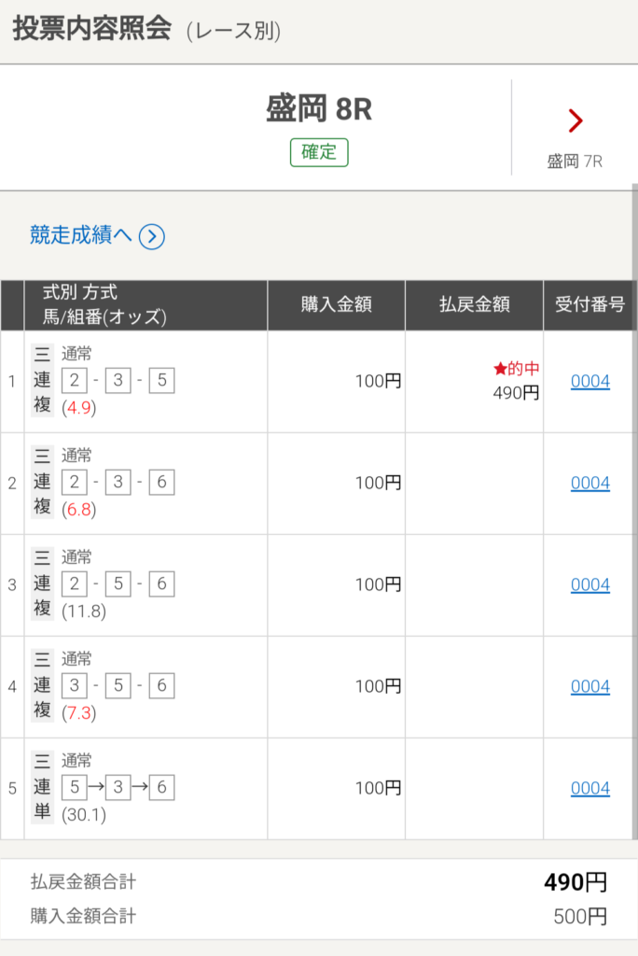Open receipt 0004 for bet 2-5-6
This screenshot has width=638, height=956.
(589, 584)
